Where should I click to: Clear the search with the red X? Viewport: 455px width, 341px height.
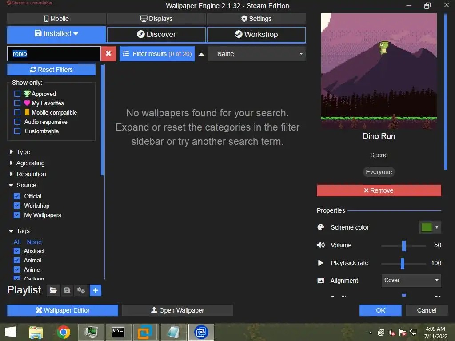click(108, 54)
